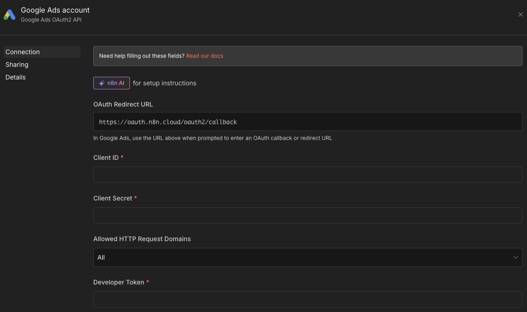Select the OAuth Redirect URL field
This screenshot has height=312, width=527.
[307, 121]
